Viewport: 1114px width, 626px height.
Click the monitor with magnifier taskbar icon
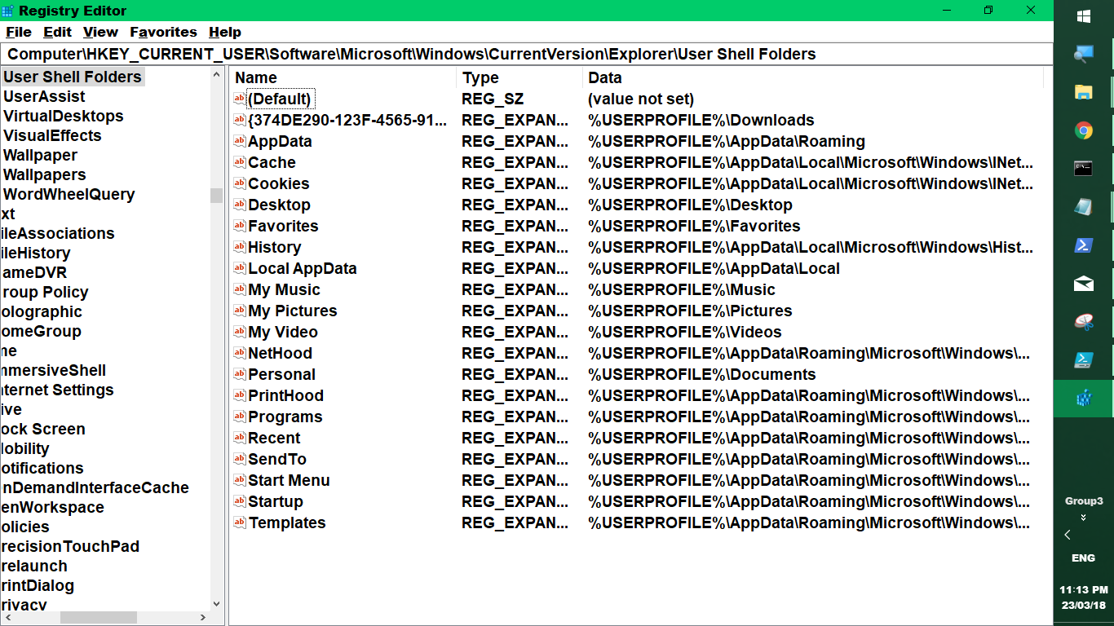point(1084,54)
